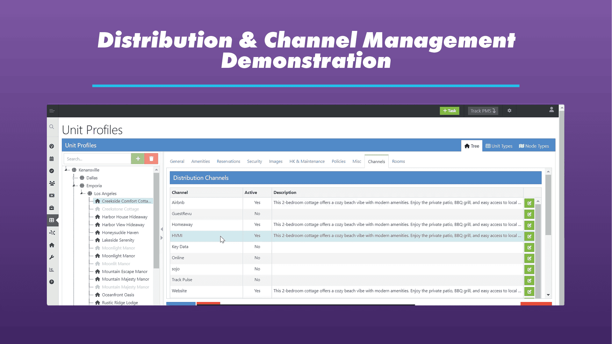
Task: Edit the HVMI channel row
Action: pos(529,237)
